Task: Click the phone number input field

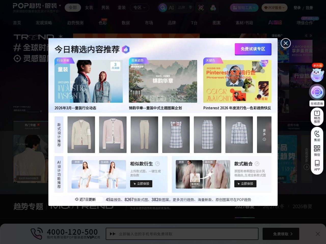Action: click(x=182, y=234)
